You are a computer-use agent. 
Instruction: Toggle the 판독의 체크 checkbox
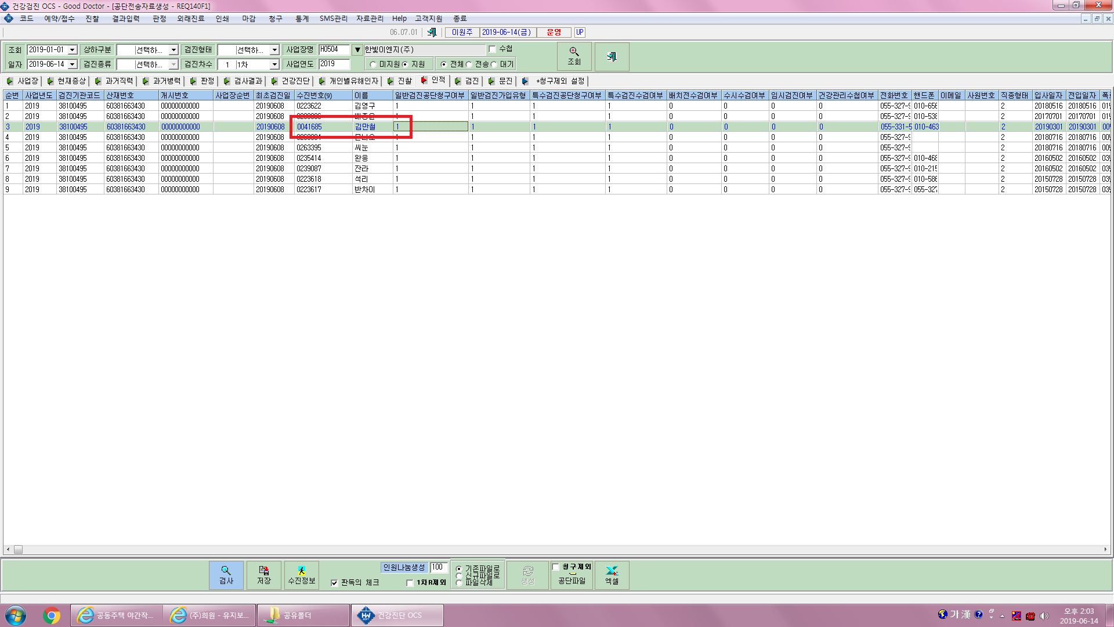coord(334,583)
